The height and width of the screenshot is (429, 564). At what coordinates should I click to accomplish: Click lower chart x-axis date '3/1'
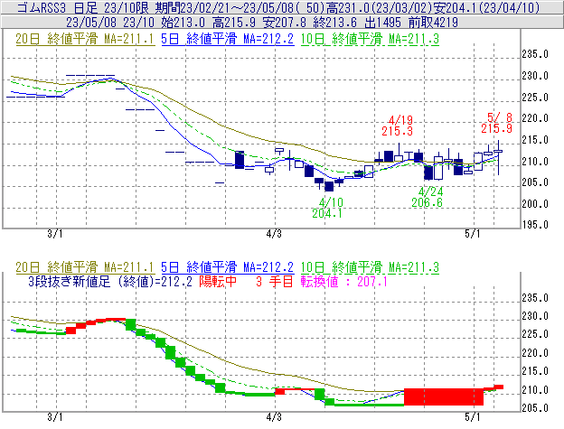(54, 417)
